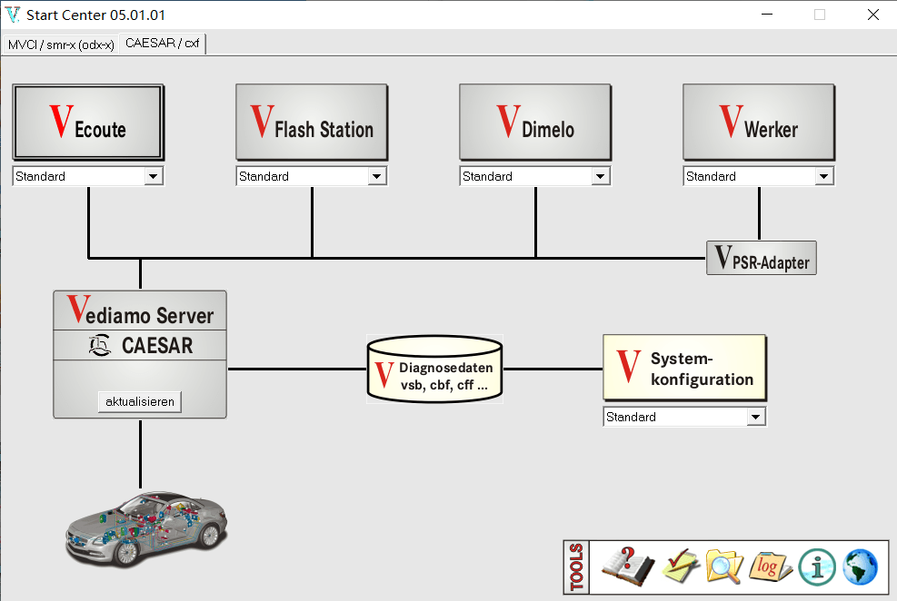Screen dimensions: 897x601
Task: Open the Vediamo Start Center icon in titlebar
Action: pos(13,15)
